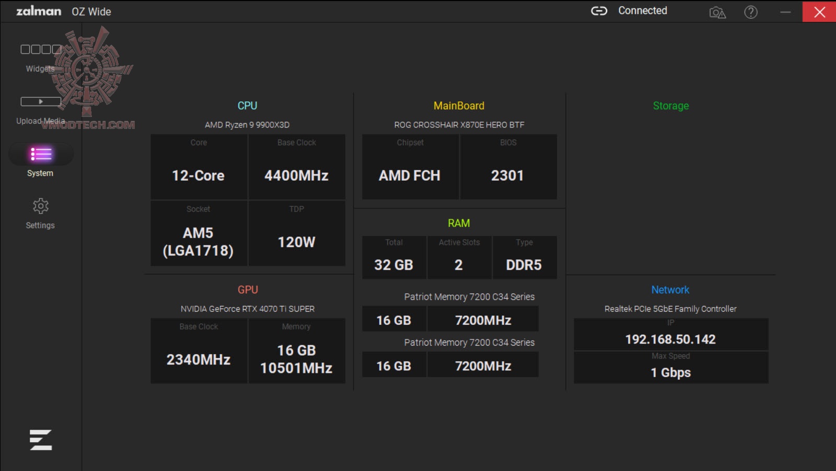Click the IP address 192.168.50.142

click(670, 339)
